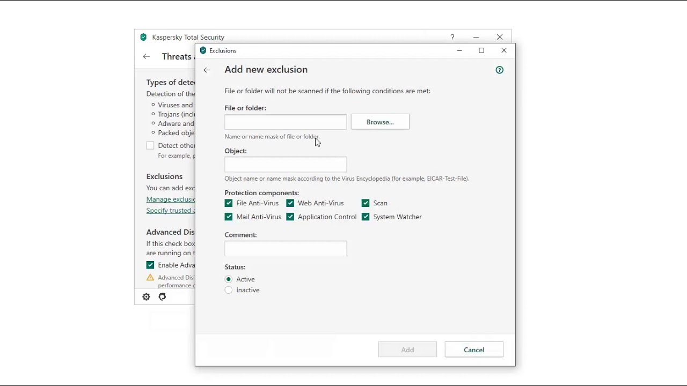The height and width of the screenshot is (386, 687).
Task: Click the Exclusions heading in main window
Action: coord(165,176)
